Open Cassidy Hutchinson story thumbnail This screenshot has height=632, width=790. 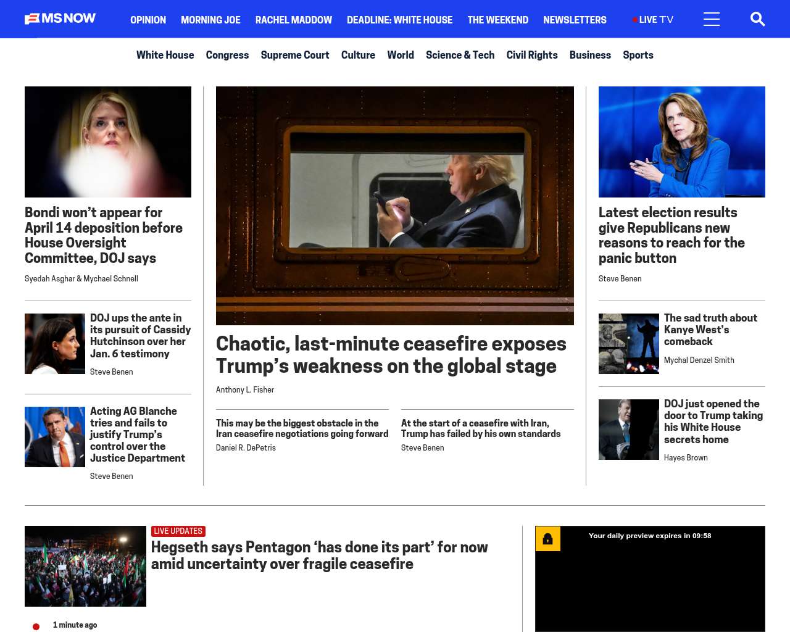55,344
